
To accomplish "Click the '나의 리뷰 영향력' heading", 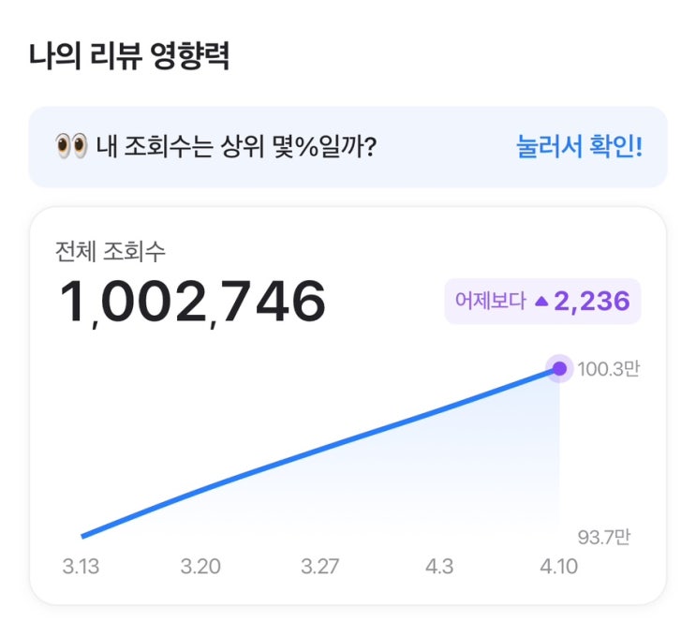I will (x=129, y=55).
